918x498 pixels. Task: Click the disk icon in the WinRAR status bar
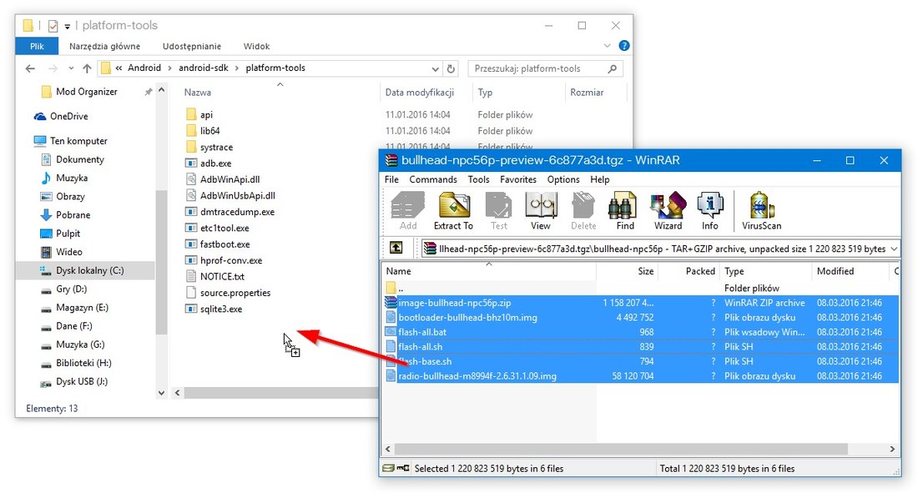(x=388, y=468)
